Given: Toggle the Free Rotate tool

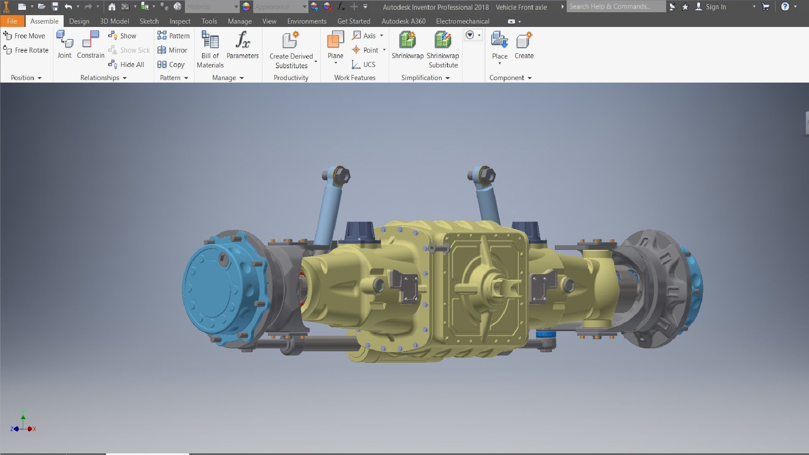Looking at the screenshot, I should 26,50.
